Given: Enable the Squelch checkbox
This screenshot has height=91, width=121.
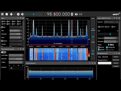Looking at the screenshot, I should click(x=2, y=41).
